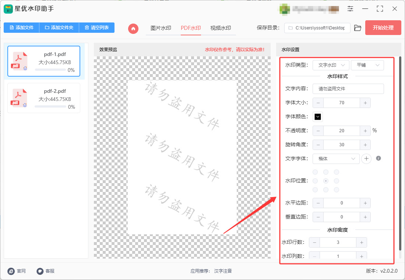Open the 文字水印 watermark type dropdown
Image resolution: width=405 pixels, height=280 pixels.
point(331,65)
